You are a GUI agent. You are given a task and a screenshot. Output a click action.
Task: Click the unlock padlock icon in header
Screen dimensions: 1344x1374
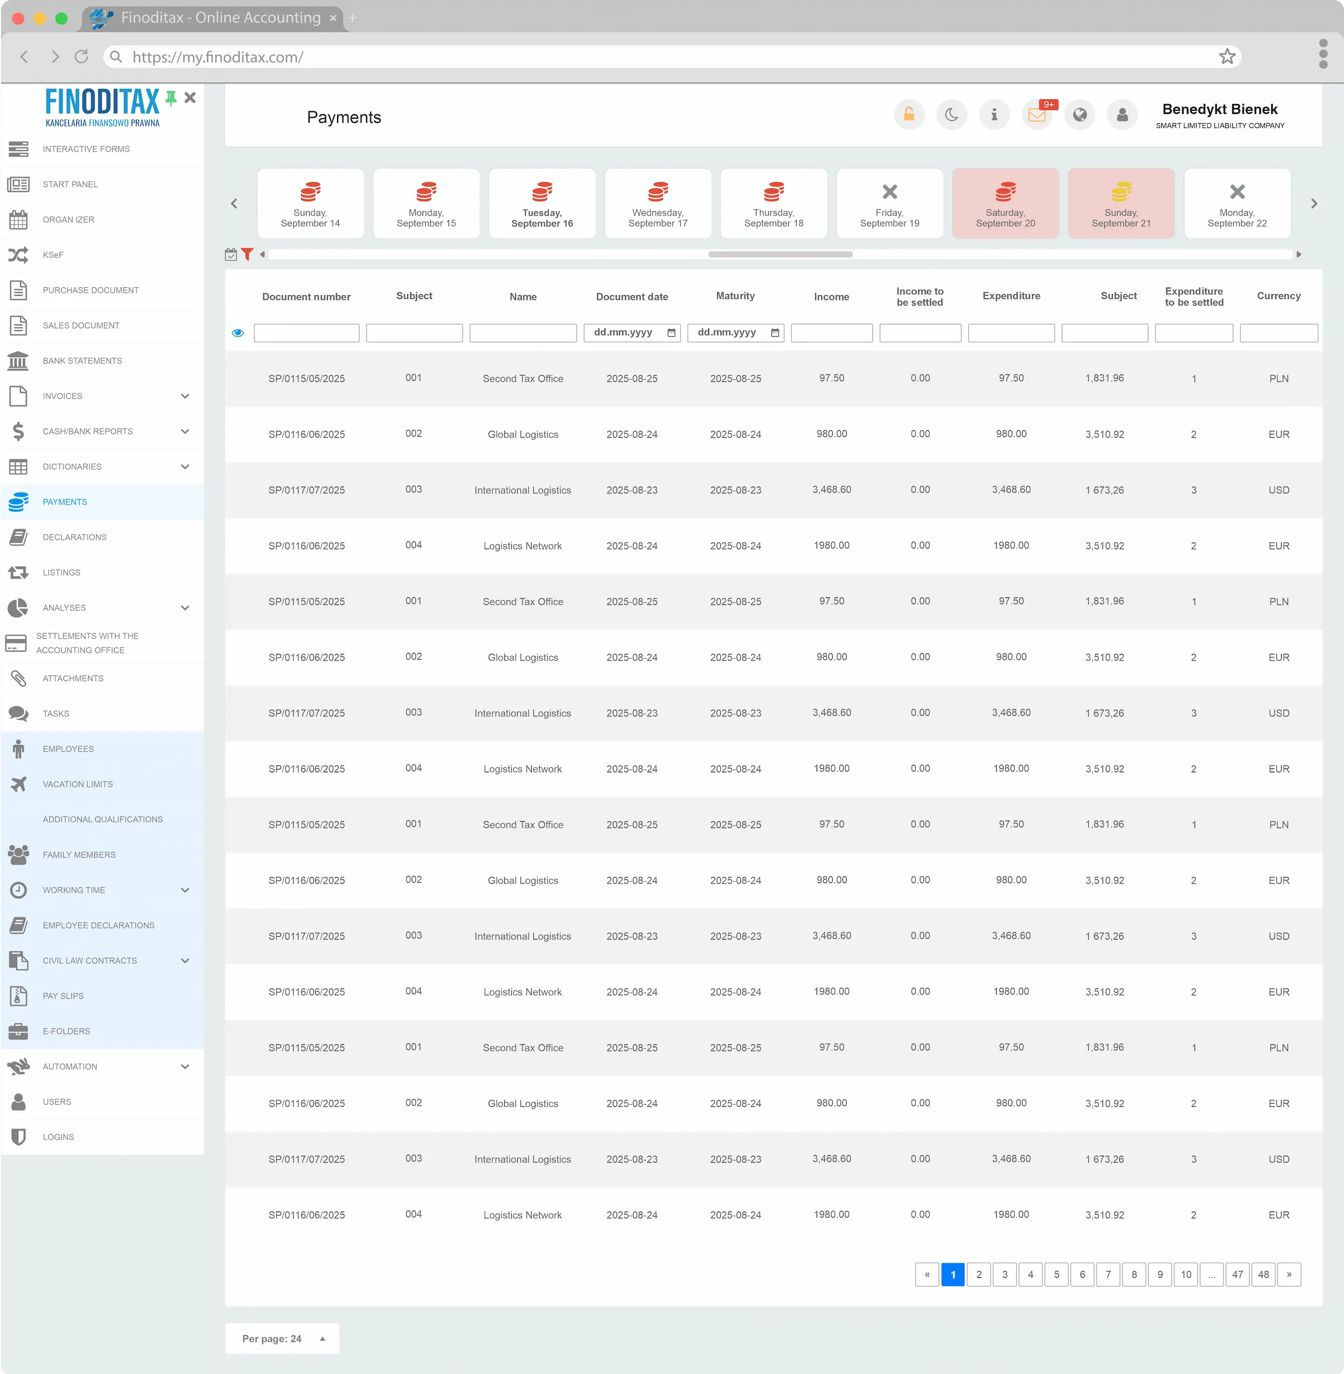909,115
